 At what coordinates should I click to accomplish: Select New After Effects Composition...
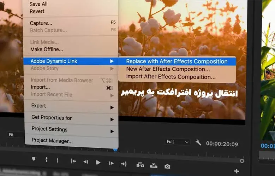pyautogui.click(x=177, y=69)
